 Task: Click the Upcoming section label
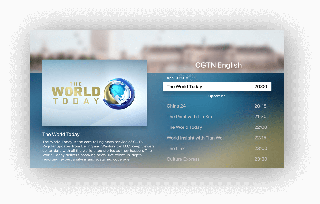217,96
